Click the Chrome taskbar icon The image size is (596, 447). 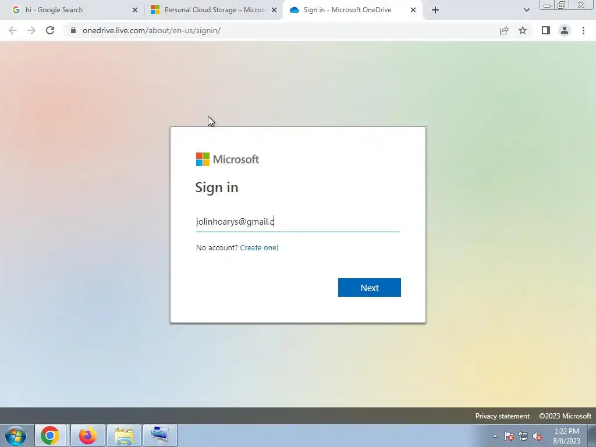(x=50, y=435)
